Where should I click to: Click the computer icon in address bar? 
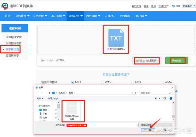tap(54, 93)
